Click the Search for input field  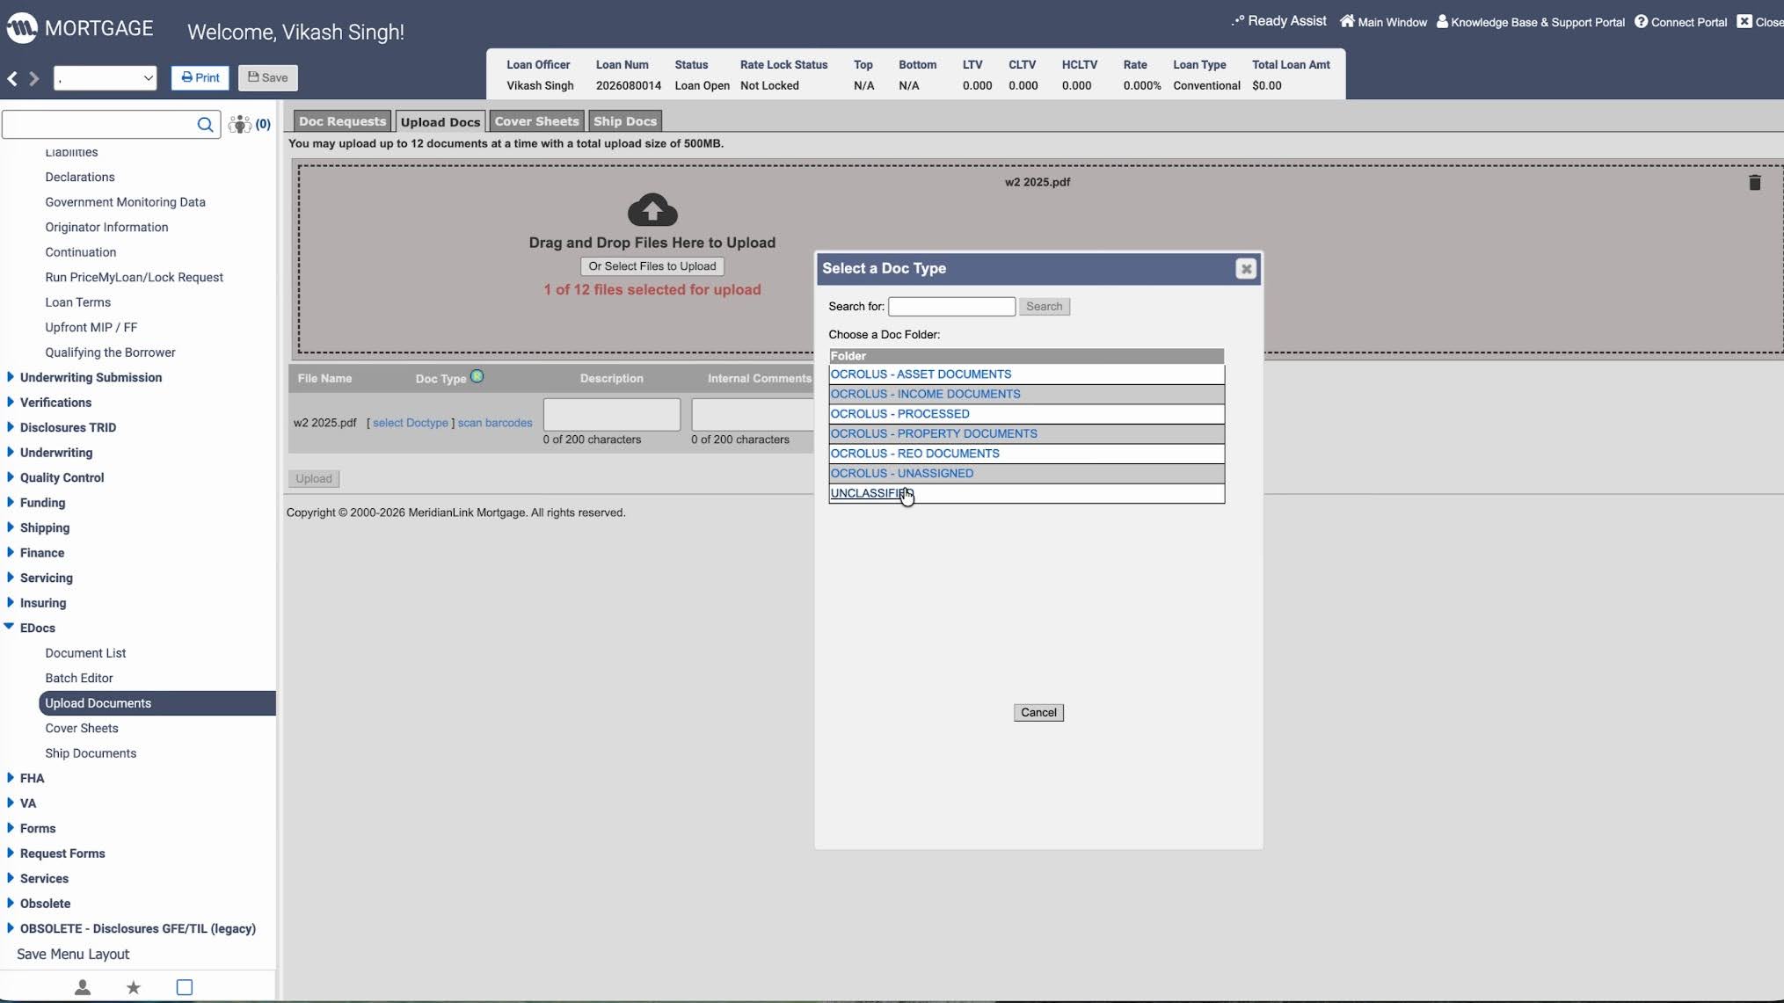coord(951,307)
